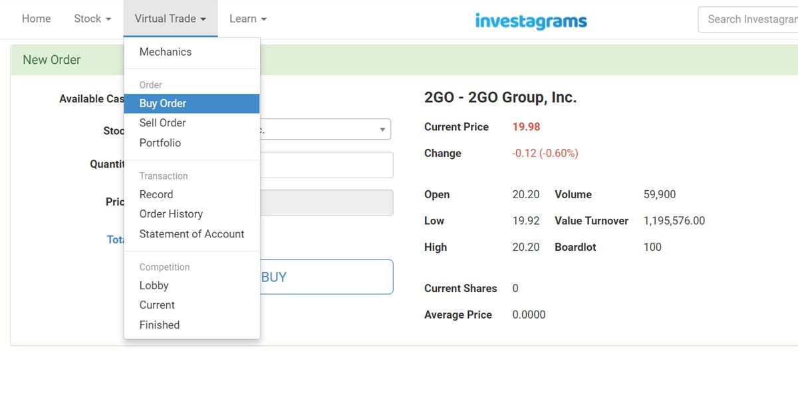The height and width of the screenshot is (419, 798).
Task: Collapse the Virtual Trade dropdown menu
Action: [170, 19]
